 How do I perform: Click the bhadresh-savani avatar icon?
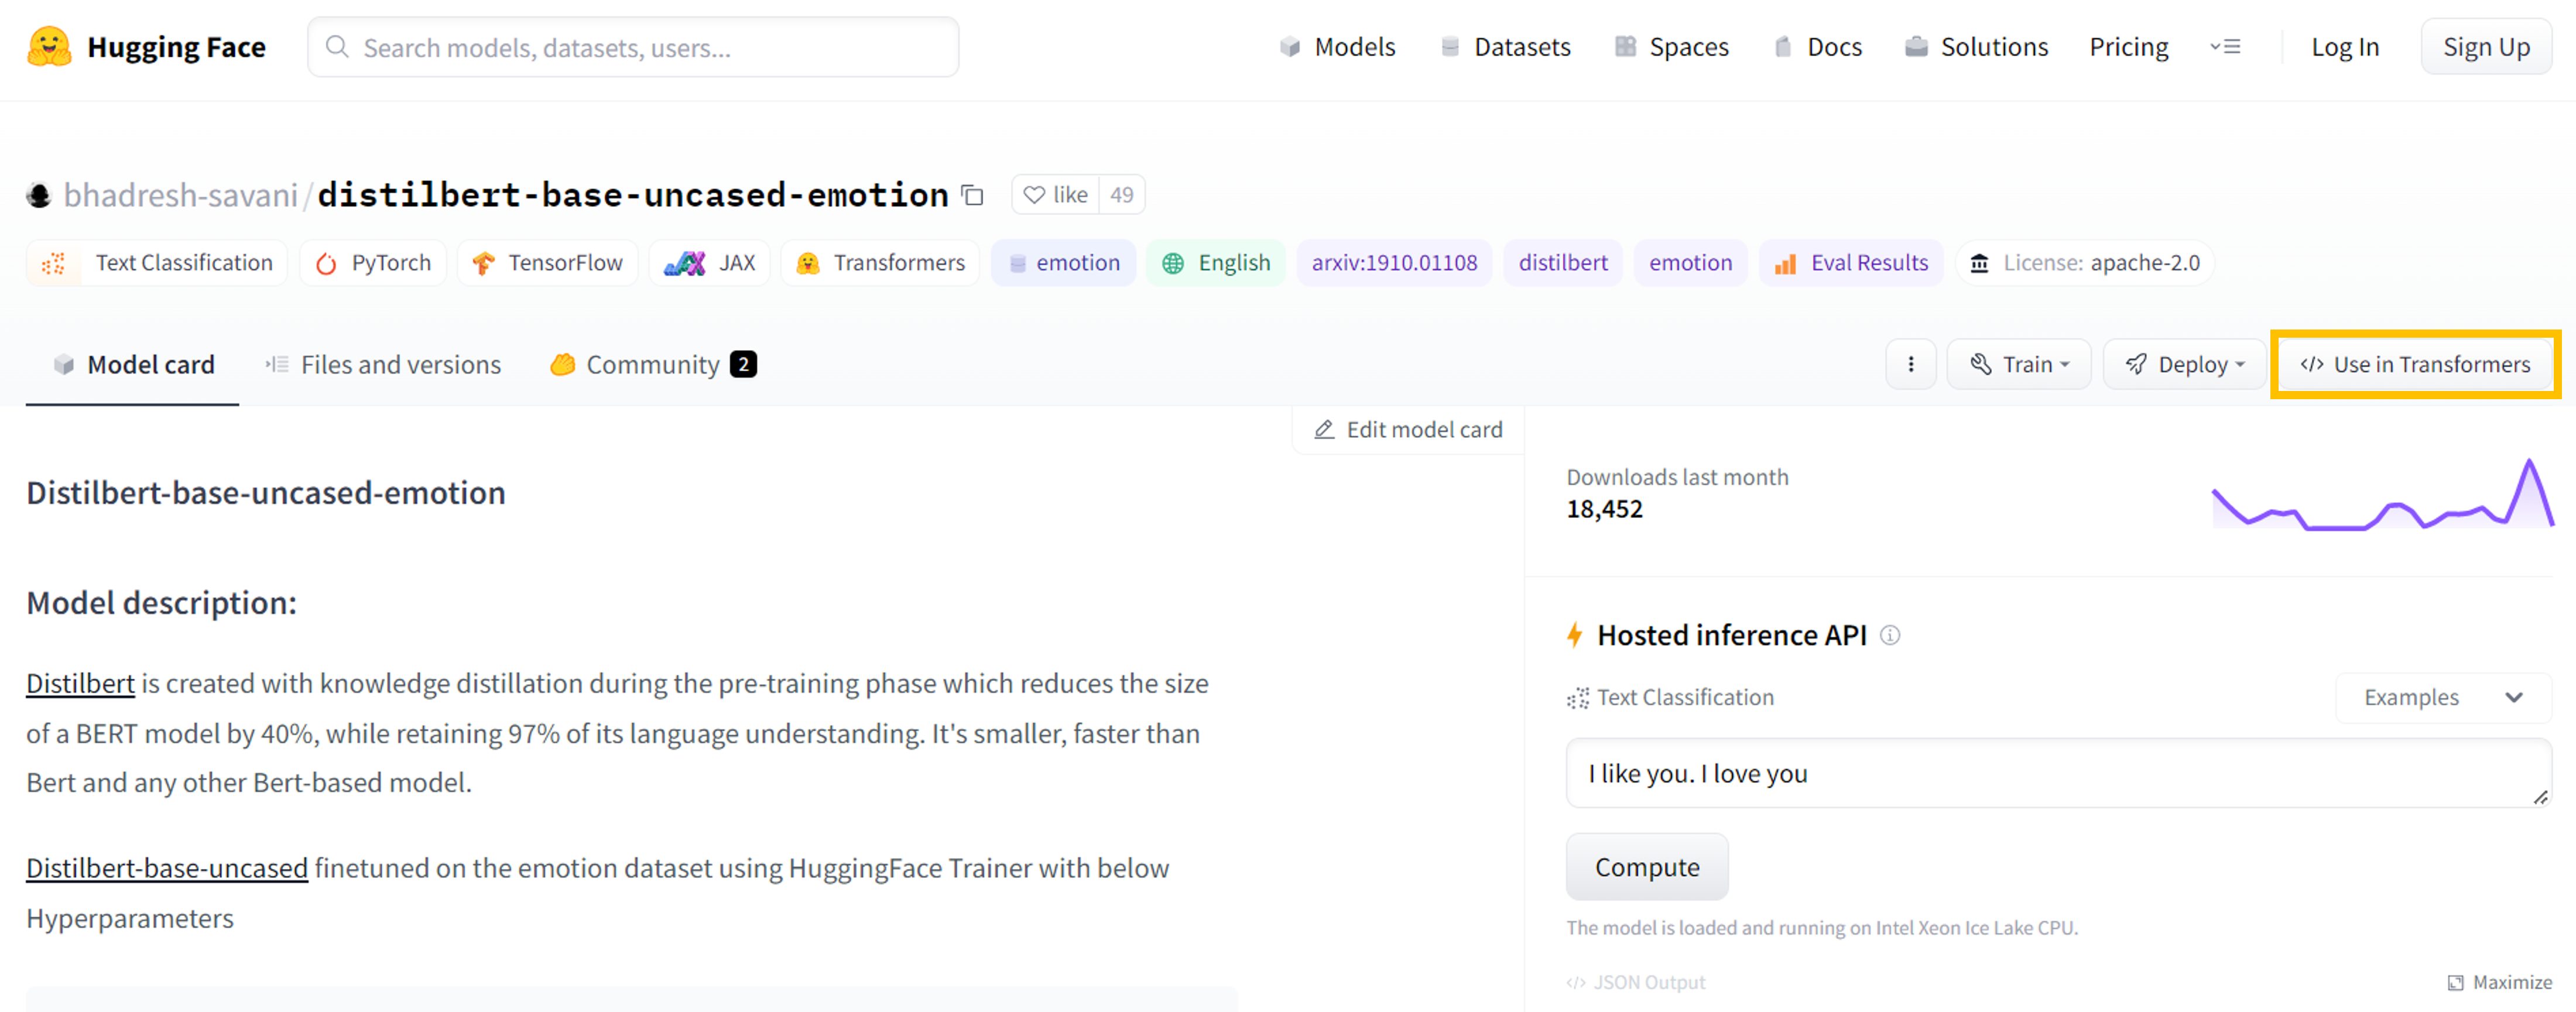click(x=39, y=195)
